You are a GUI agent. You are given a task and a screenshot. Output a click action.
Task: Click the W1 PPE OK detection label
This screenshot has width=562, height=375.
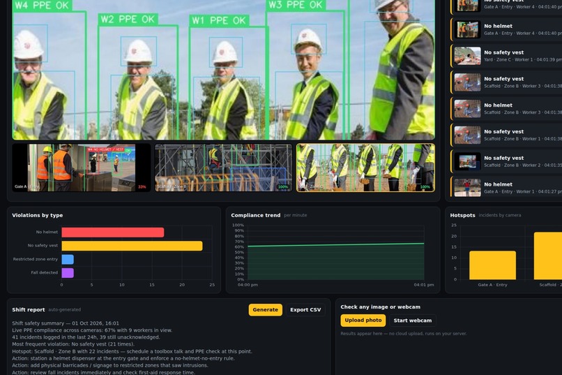(219, 20)
